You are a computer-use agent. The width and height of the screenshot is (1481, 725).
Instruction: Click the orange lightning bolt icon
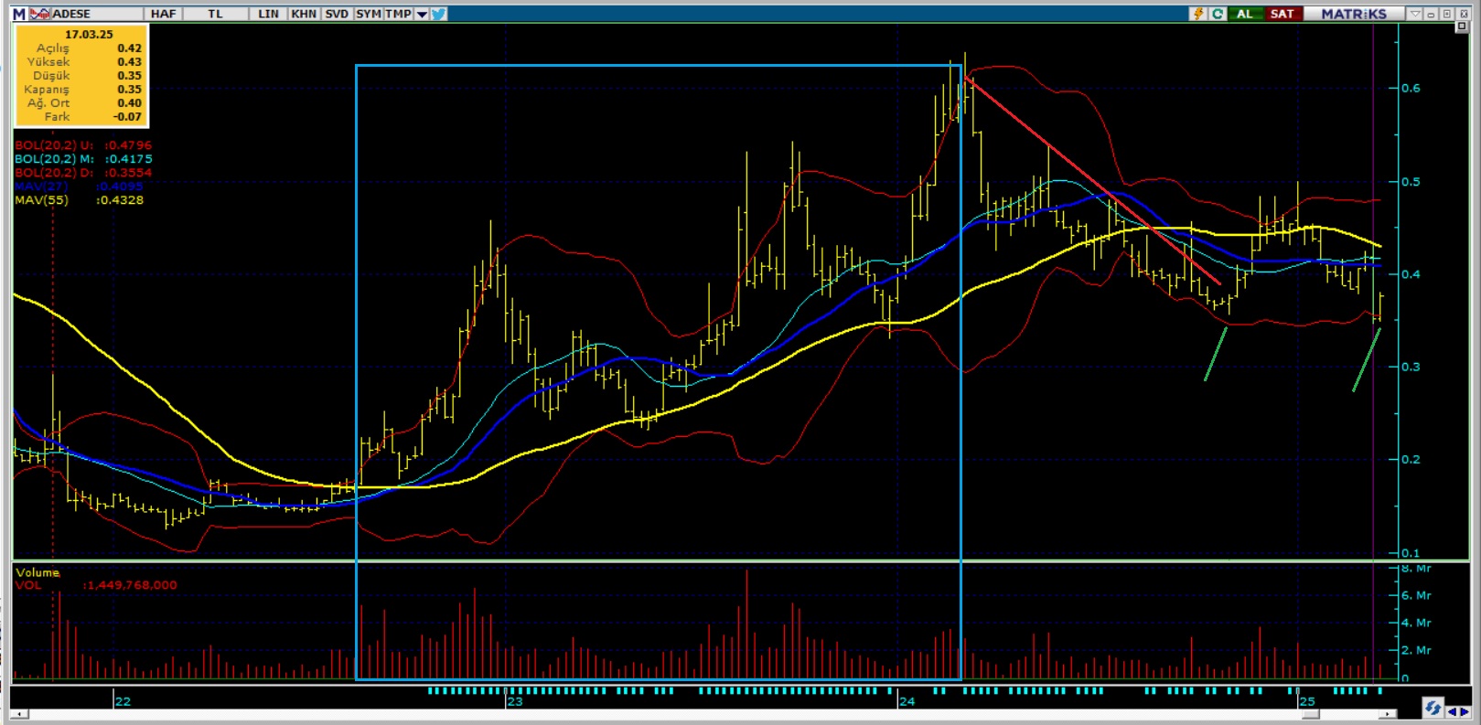coord(1198,14)
